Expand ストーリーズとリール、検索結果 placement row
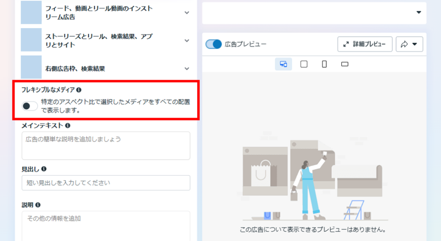 click(x=187, y=41)
